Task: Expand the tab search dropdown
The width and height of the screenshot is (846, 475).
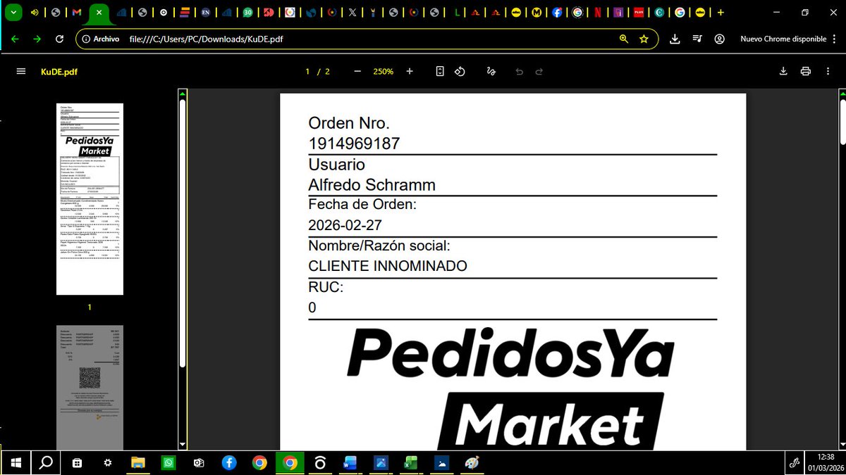Action: (x=13, y=12)
